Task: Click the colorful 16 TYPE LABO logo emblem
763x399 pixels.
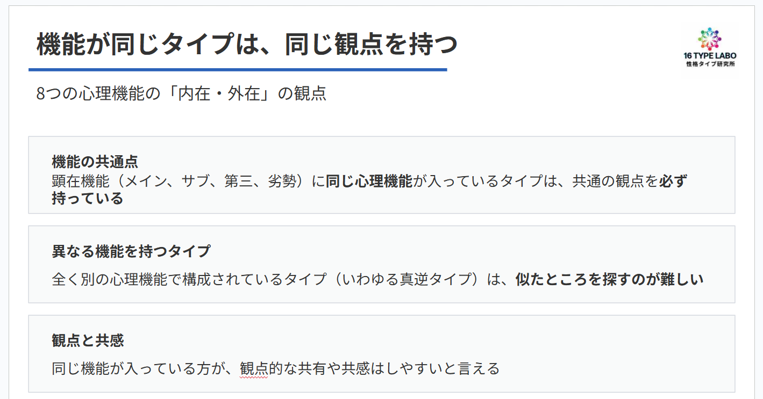Action: click(710, 38)
